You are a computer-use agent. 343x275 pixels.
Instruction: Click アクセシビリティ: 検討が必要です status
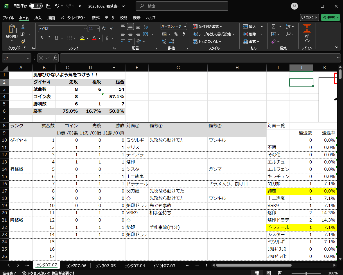[49, 273]
